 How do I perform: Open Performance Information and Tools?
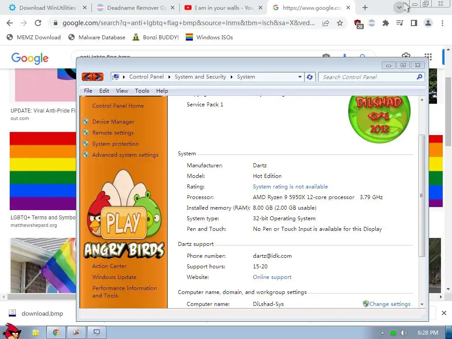tap(124, 292)
